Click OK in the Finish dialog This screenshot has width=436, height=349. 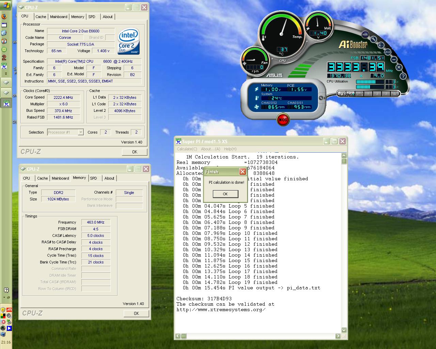(x=225, y=194)
